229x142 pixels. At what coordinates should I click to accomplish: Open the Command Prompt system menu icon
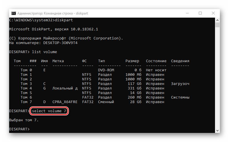13,13
